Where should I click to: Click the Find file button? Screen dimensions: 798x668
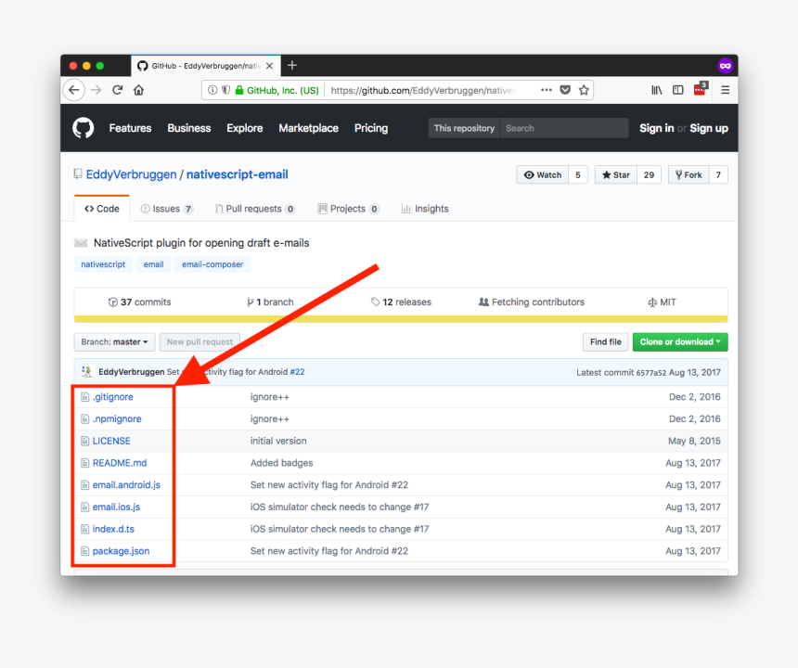click(x=606, y=341)
